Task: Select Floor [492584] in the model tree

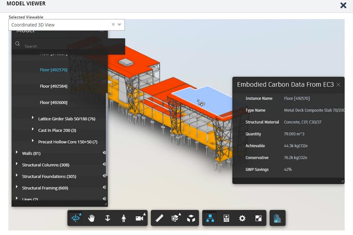Action: pyautogui.click(x=54, y=86)
